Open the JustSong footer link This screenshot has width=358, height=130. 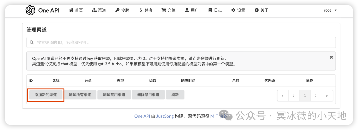click(x=165, y=116)
